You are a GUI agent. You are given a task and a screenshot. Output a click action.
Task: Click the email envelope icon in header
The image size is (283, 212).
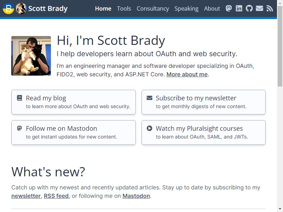[259, 8]
